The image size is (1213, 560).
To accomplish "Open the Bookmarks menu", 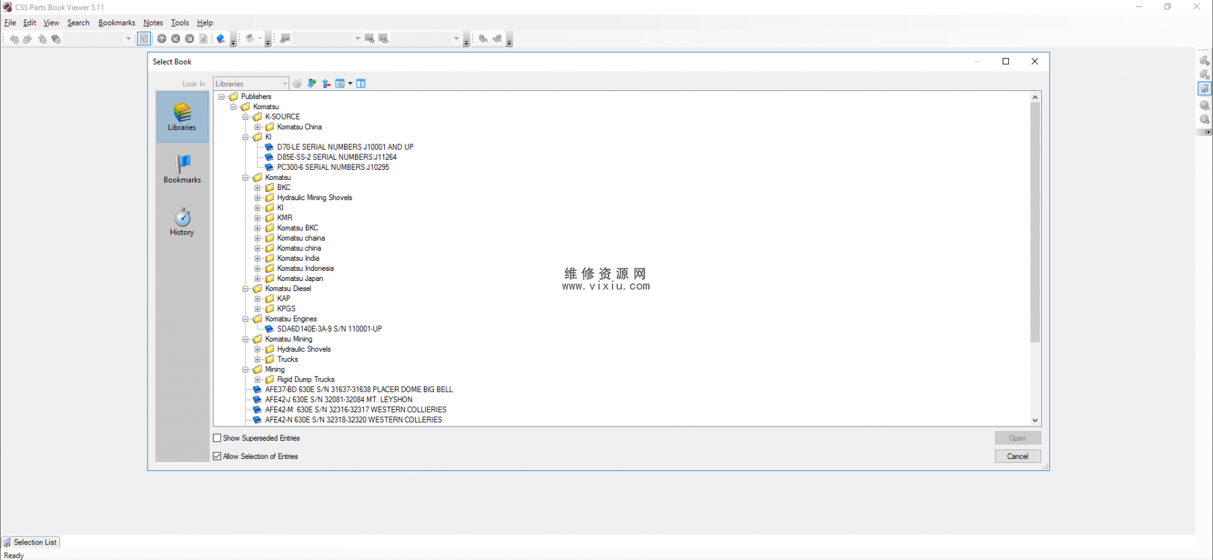I will click(117, 23).
